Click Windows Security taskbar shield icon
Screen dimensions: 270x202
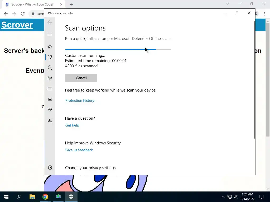pos(71,197)
